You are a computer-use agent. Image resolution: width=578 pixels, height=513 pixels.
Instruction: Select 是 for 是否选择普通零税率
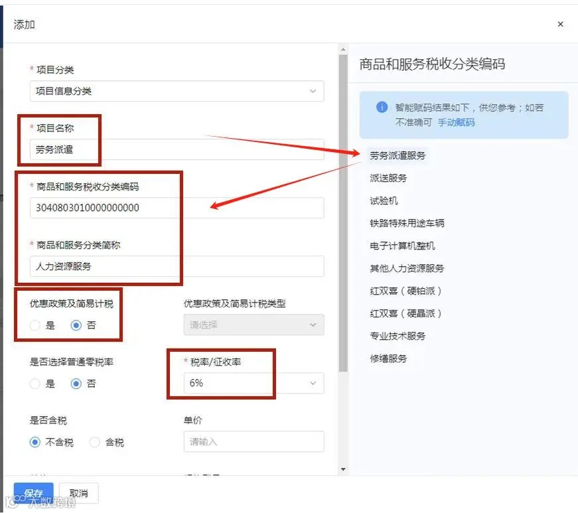35,384
